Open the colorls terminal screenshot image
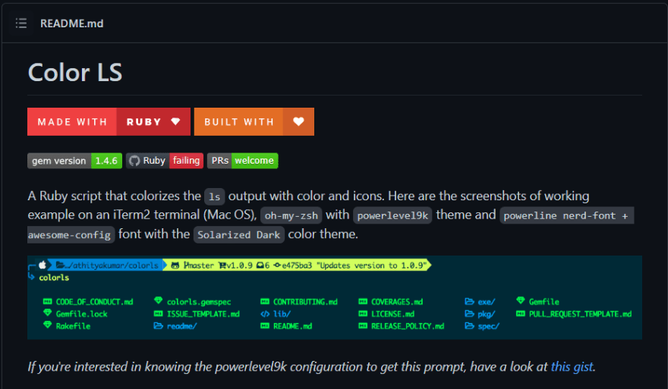 [x=335, y=297]
